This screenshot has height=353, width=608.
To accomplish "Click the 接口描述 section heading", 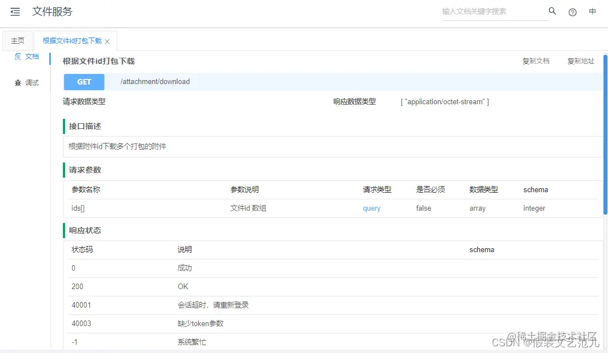I will (x=85, y=126).
